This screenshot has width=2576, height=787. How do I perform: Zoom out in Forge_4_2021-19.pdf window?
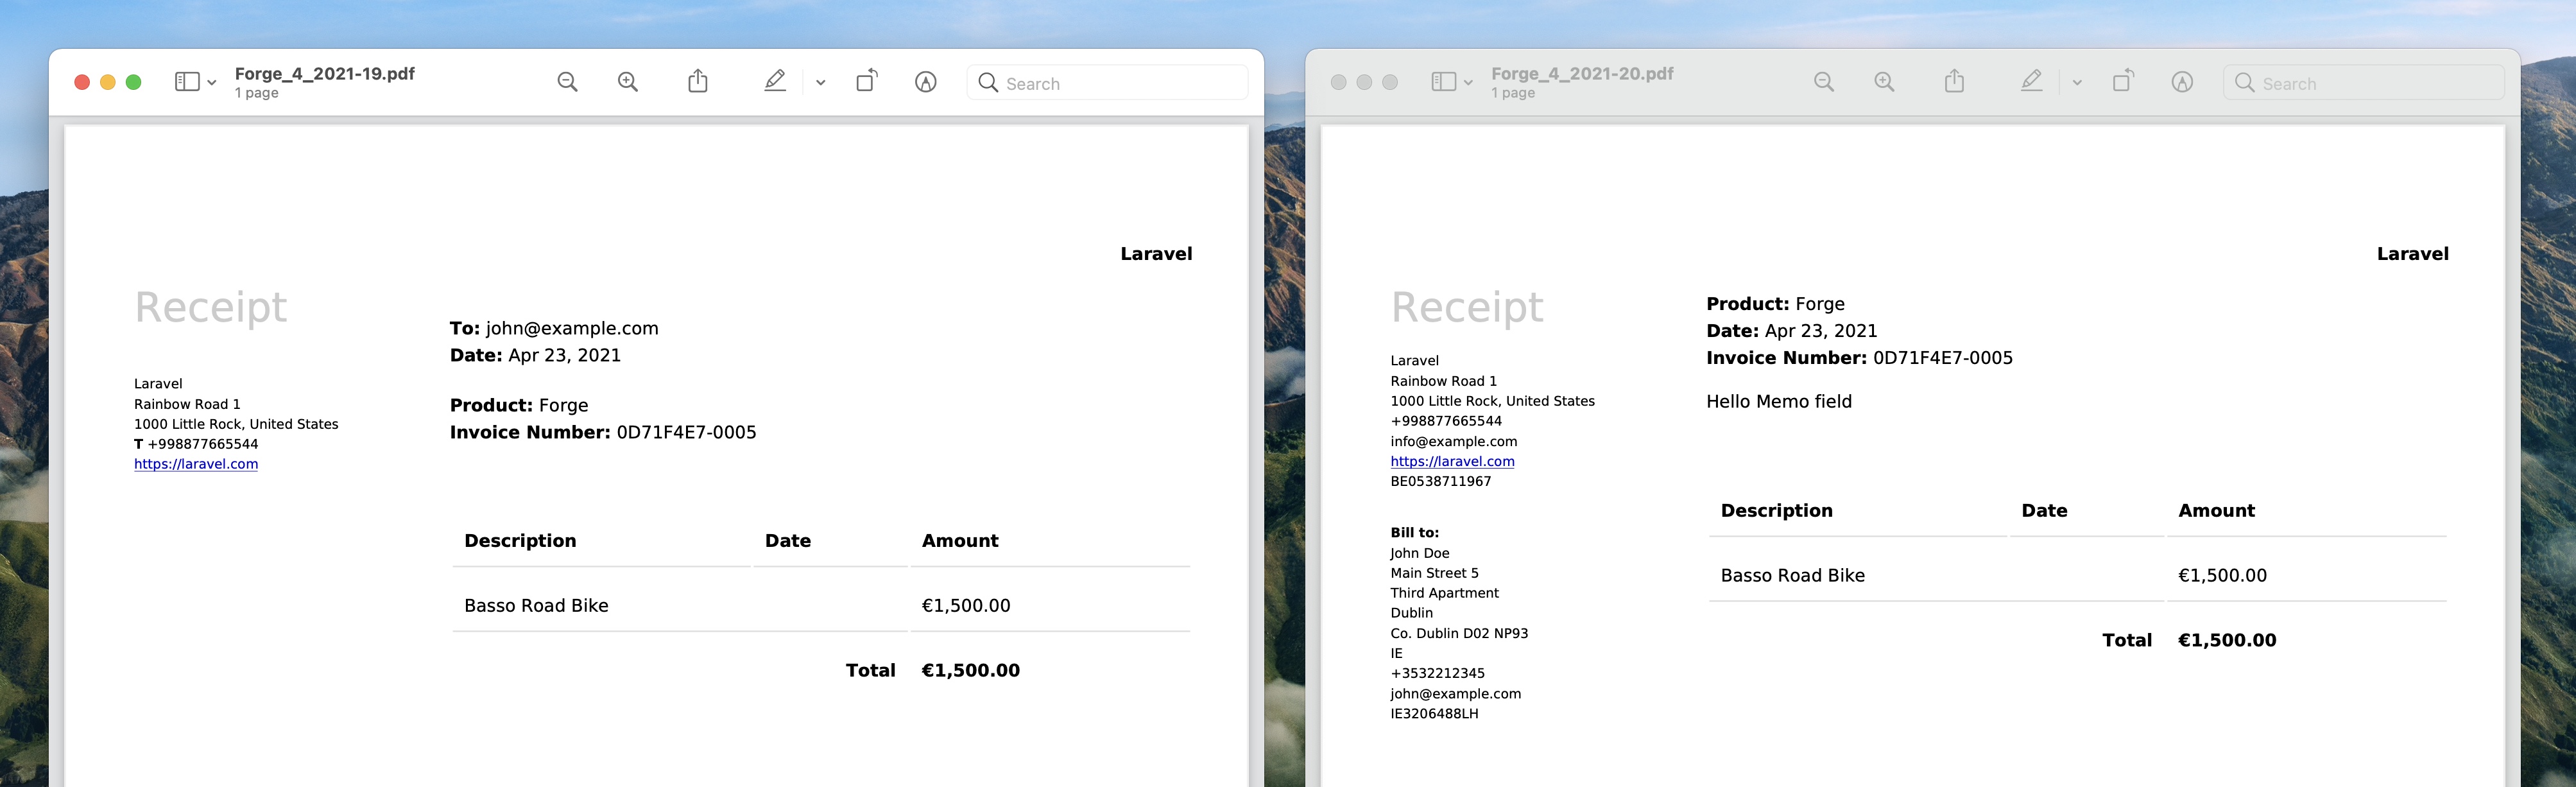[x=567, y=82]
